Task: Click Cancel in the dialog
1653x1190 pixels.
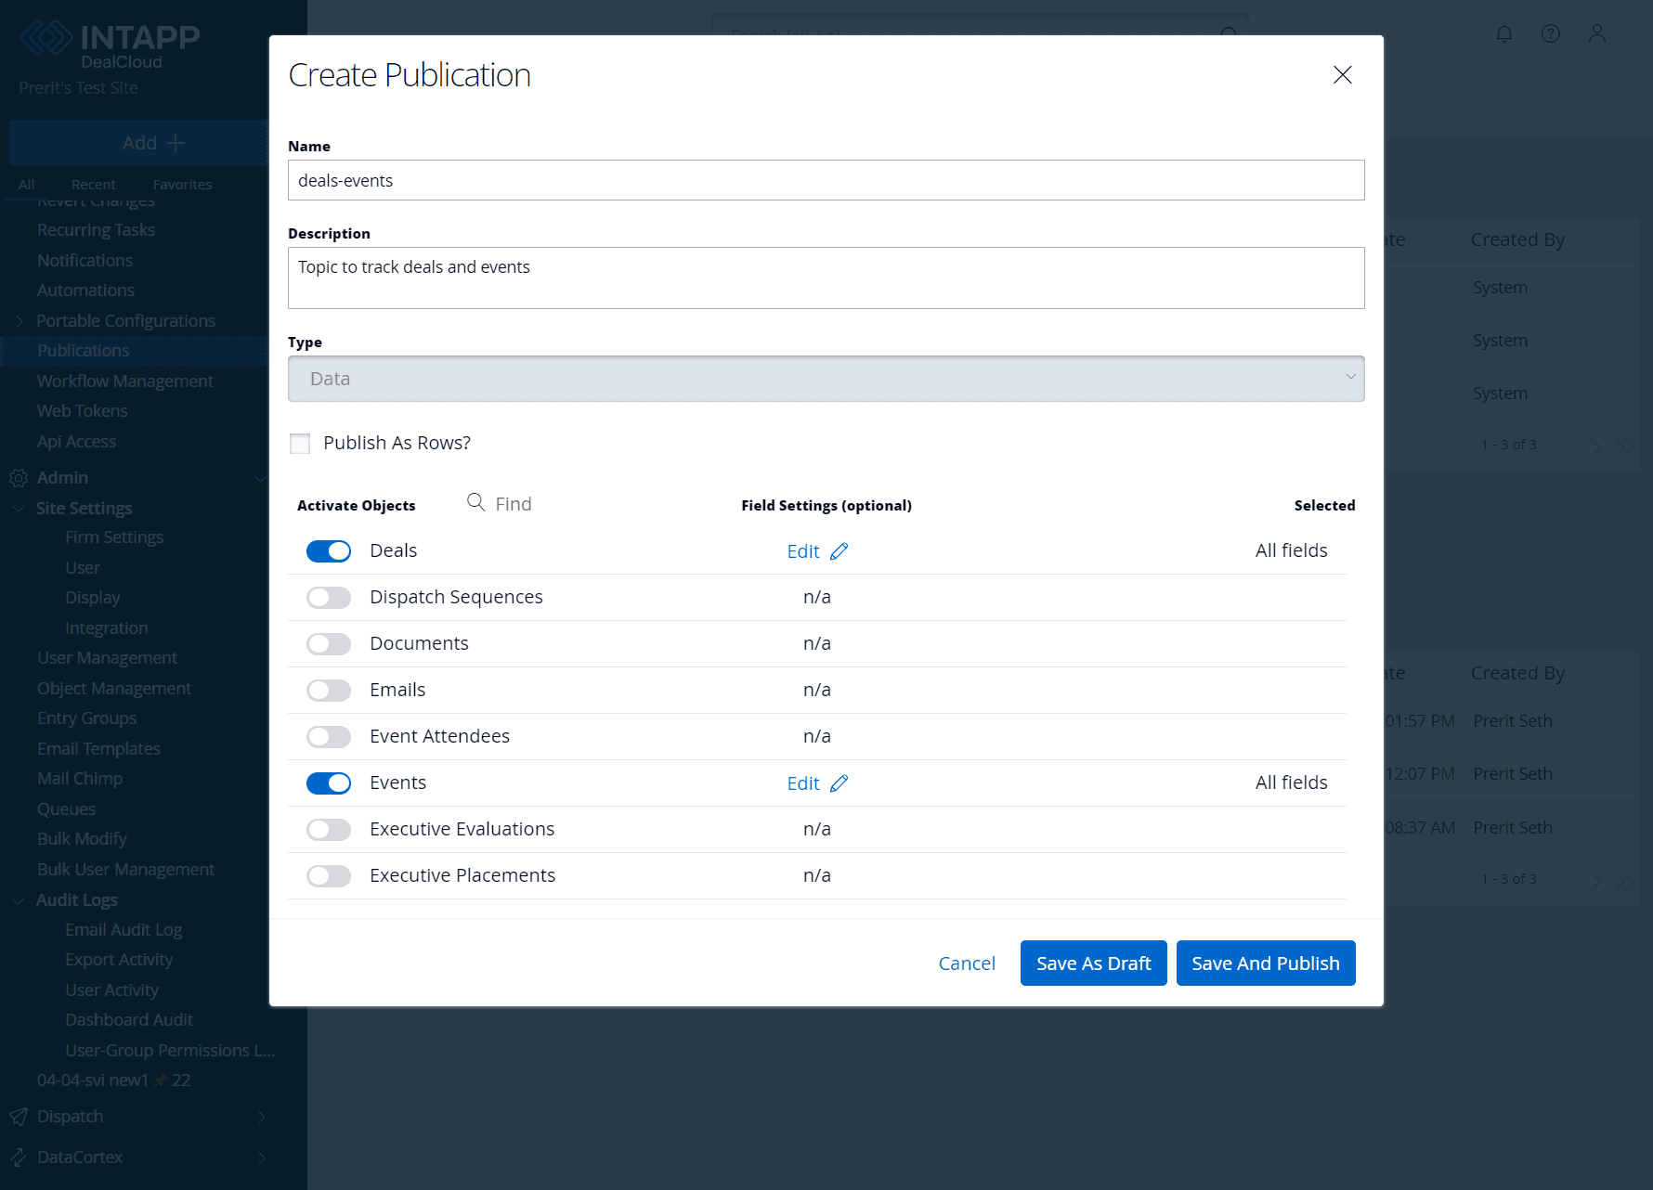Action: pyautogui.click(x=967, y=964)
